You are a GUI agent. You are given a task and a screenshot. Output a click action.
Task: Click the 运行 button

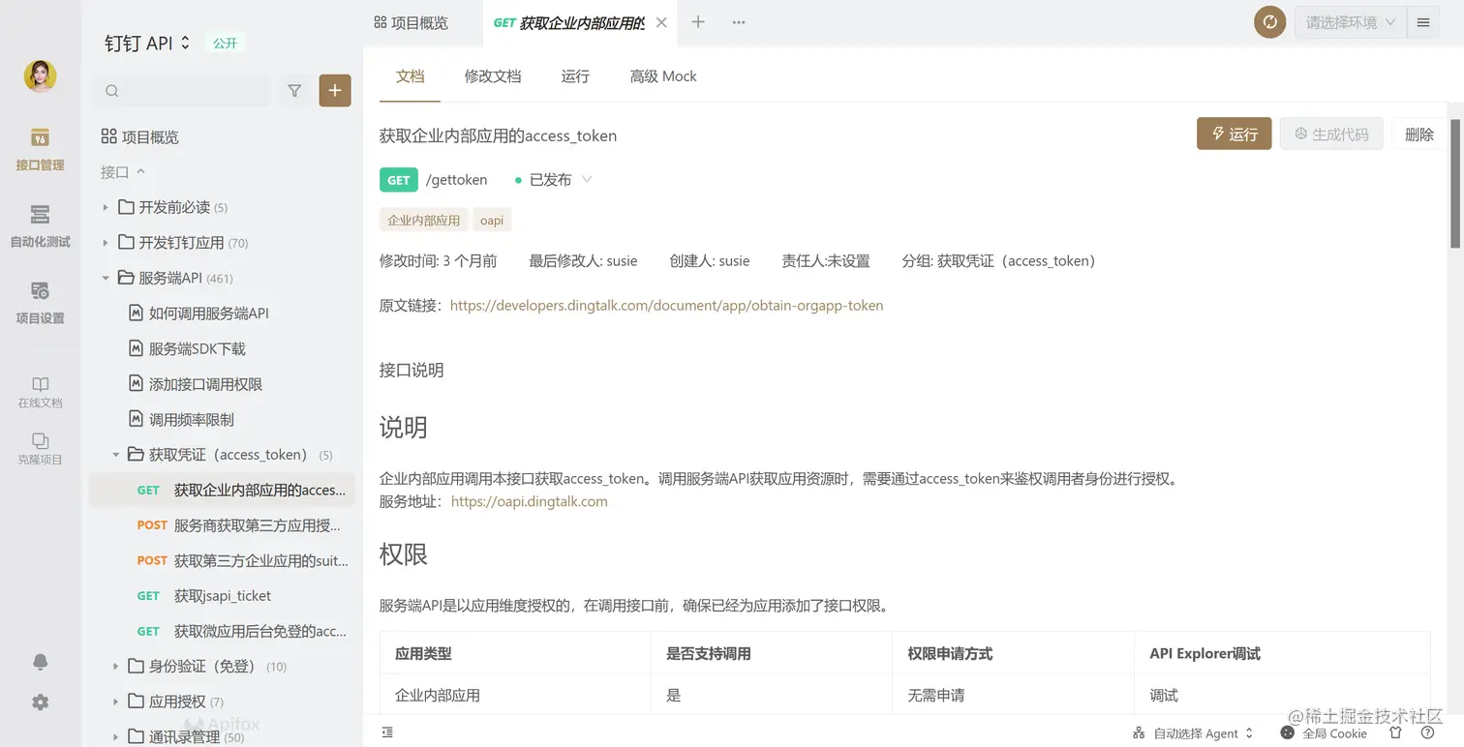point(1234,134)
